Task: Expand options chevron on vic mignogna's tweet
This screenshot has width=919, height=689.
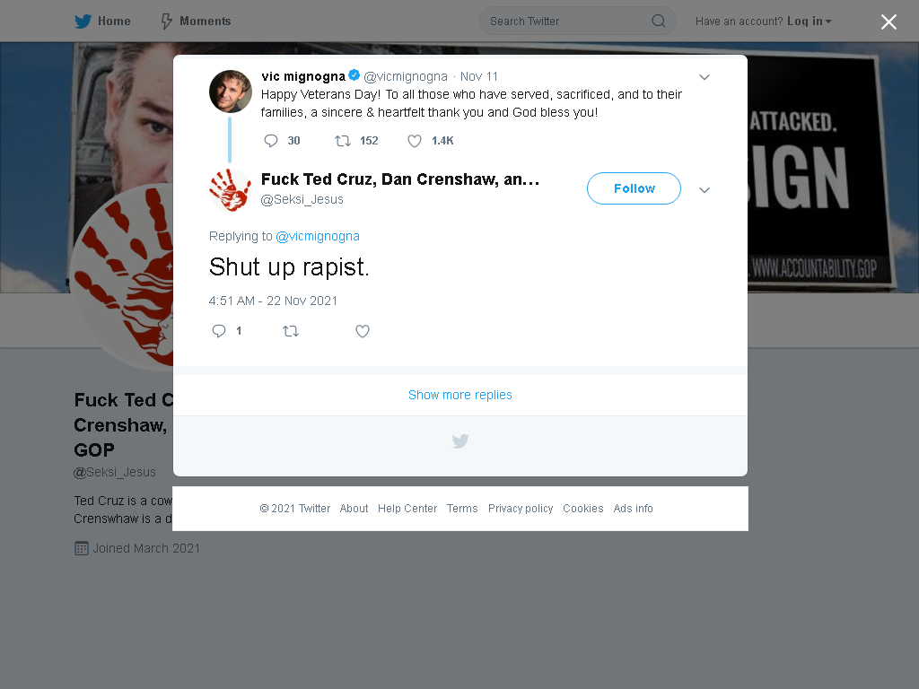Action: click(705, 77)
